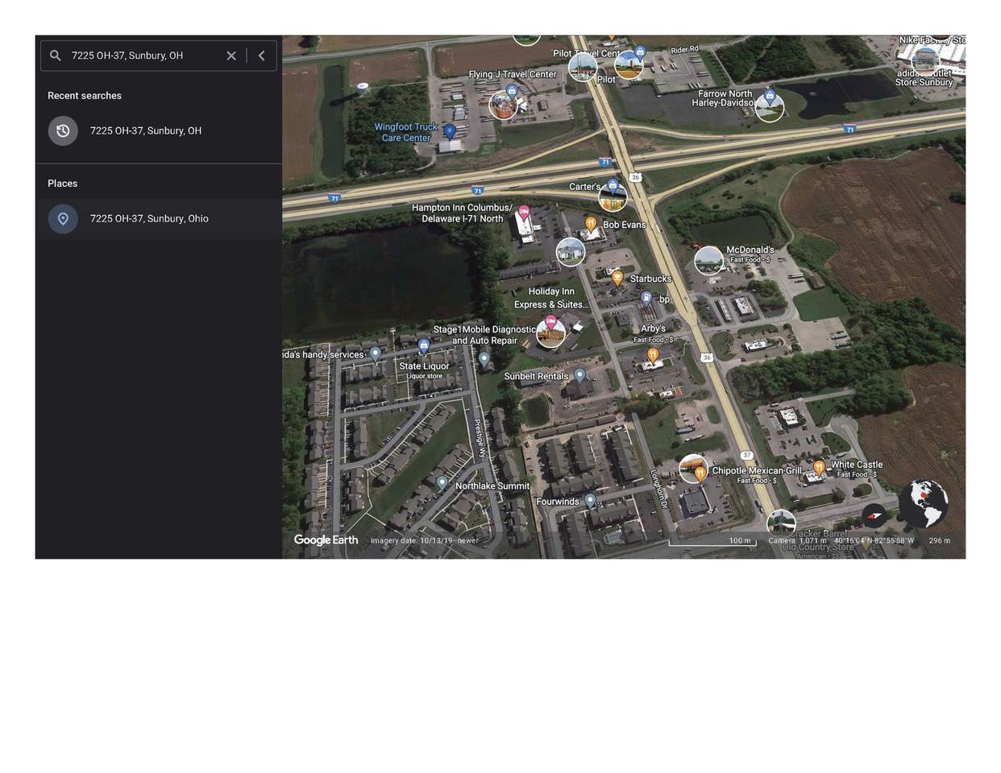The height and width of the screenshot is (773, 1001).
Task: Click the compass to reset north
Action: click(x=874, y=515)
